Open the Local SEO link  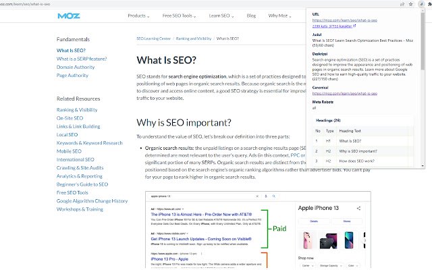pos(67,134)
